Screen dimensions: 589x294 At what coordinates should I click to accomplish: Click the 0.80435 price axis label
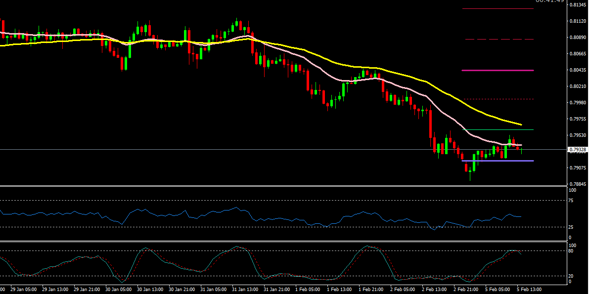coord(578,70)
